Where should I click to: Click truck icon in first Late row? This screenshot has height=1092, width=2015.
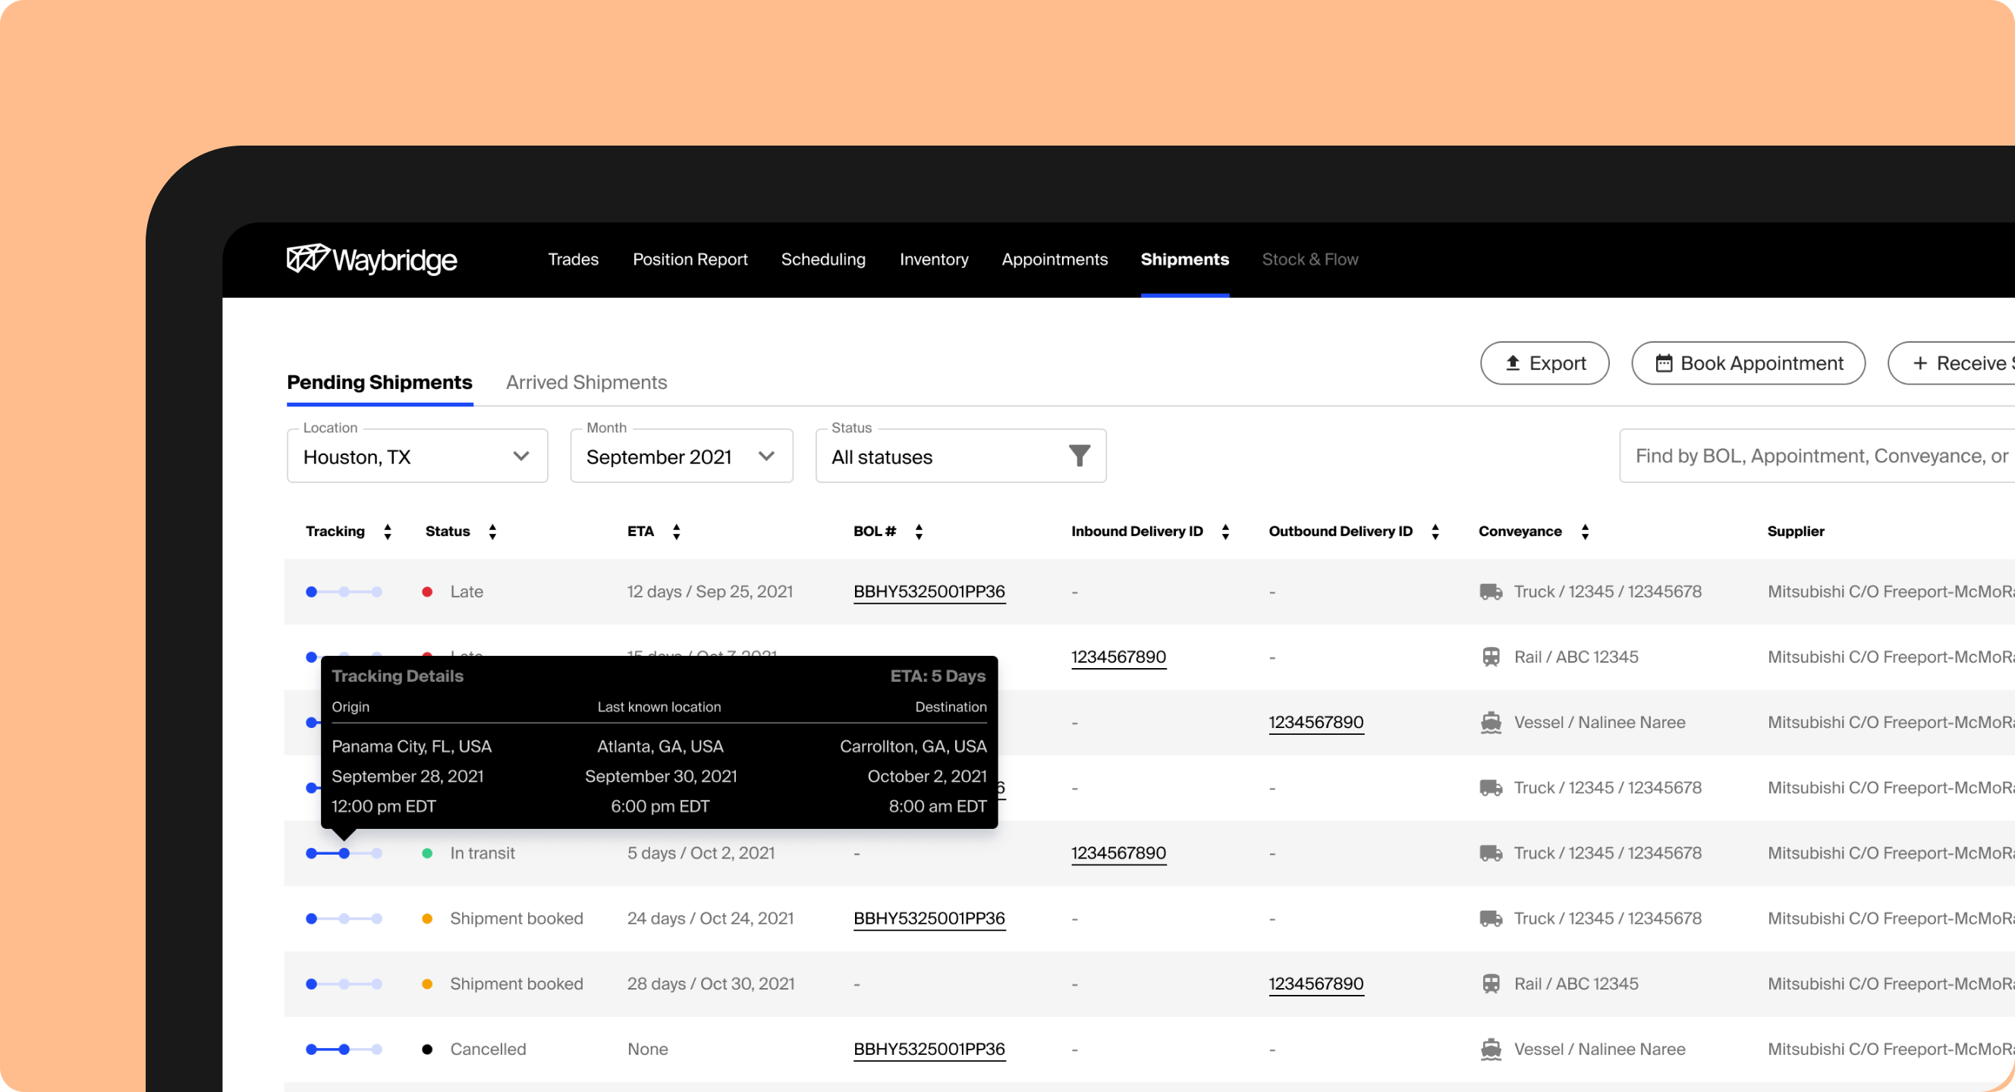(x=1490, y=591)
